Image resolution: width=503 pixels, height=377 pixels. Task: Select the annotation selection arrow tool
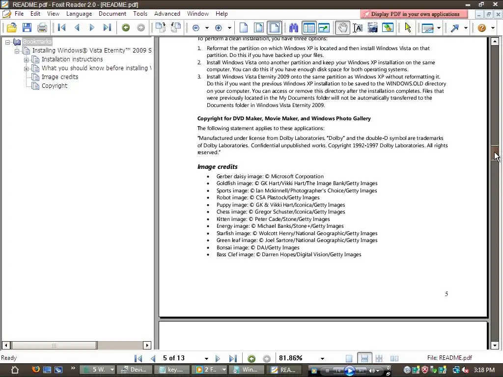click(x=408, y=28)
